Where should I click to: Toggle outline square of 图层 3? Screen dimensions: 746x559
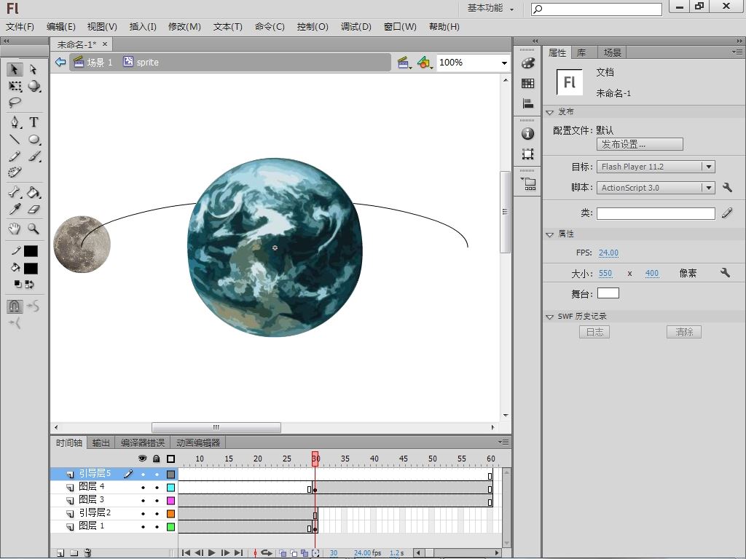tap(171, 501)
